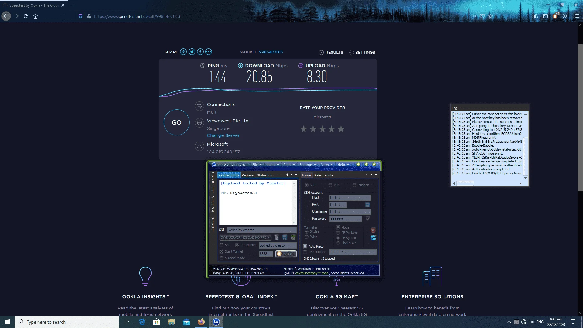
Task: Bookmark this page with star icon
Action: tap(491, 16)
